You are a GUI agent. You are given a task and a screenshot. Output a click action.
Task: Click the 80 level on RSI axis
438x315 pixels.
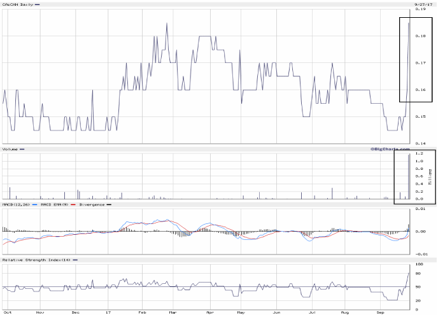419,274
